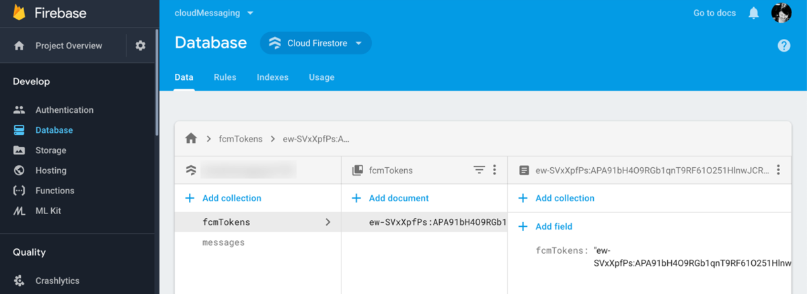The width and height of the screenshot is (807, 294).
Task: Click the Storage image icon
Action: (19, 150)
